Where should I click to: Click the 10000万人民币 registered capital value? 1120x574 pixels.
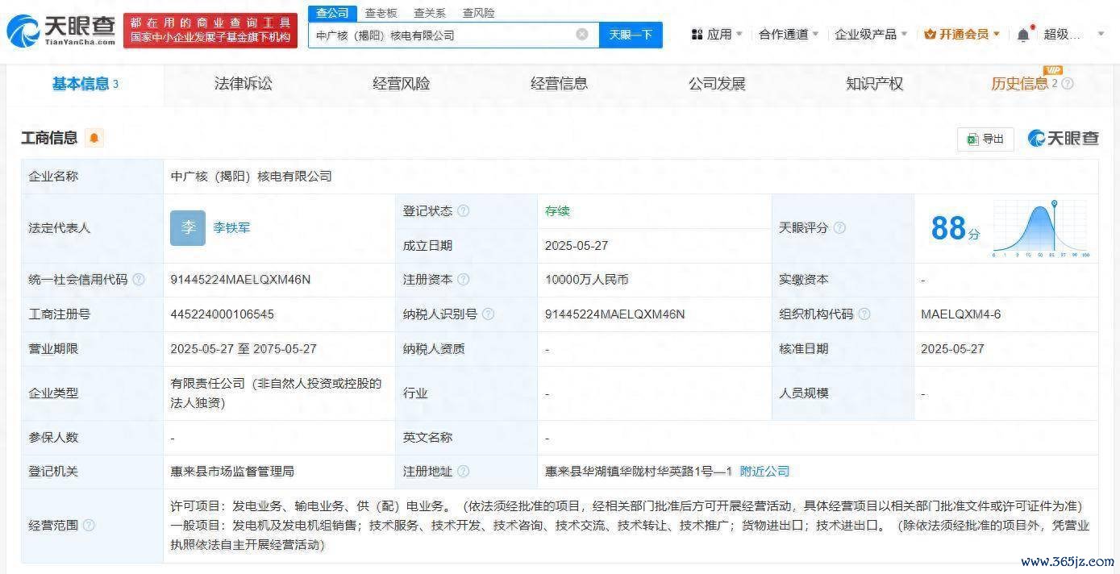(586, 280)
